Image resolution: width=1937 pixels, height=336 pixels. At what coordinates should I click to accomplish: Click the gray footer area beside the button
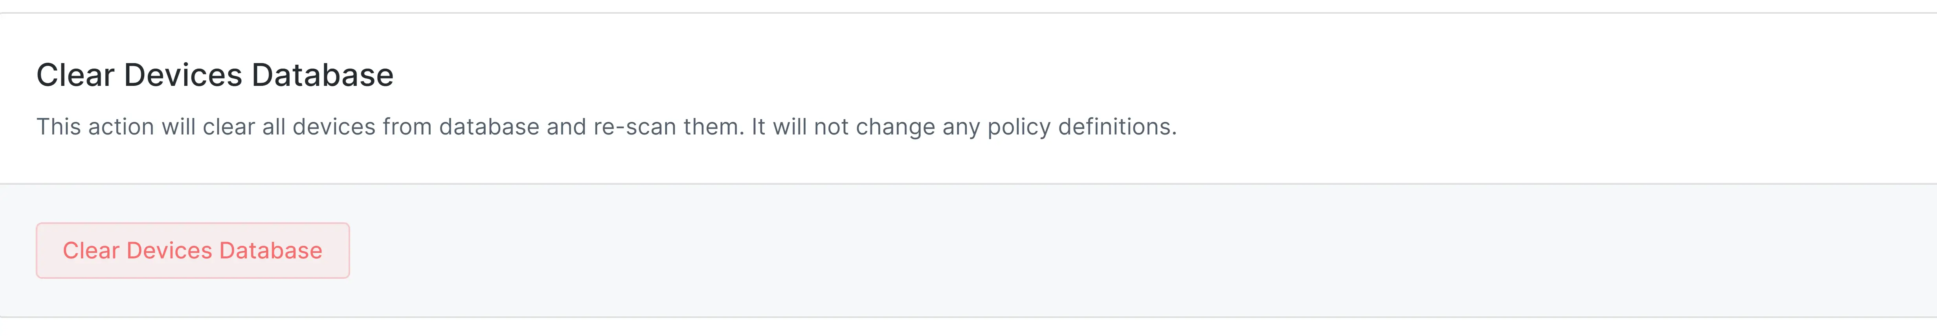1128,251
